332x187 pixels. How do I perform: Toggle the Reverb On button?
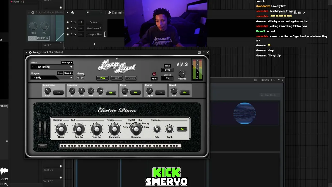[x=185, y=92]
